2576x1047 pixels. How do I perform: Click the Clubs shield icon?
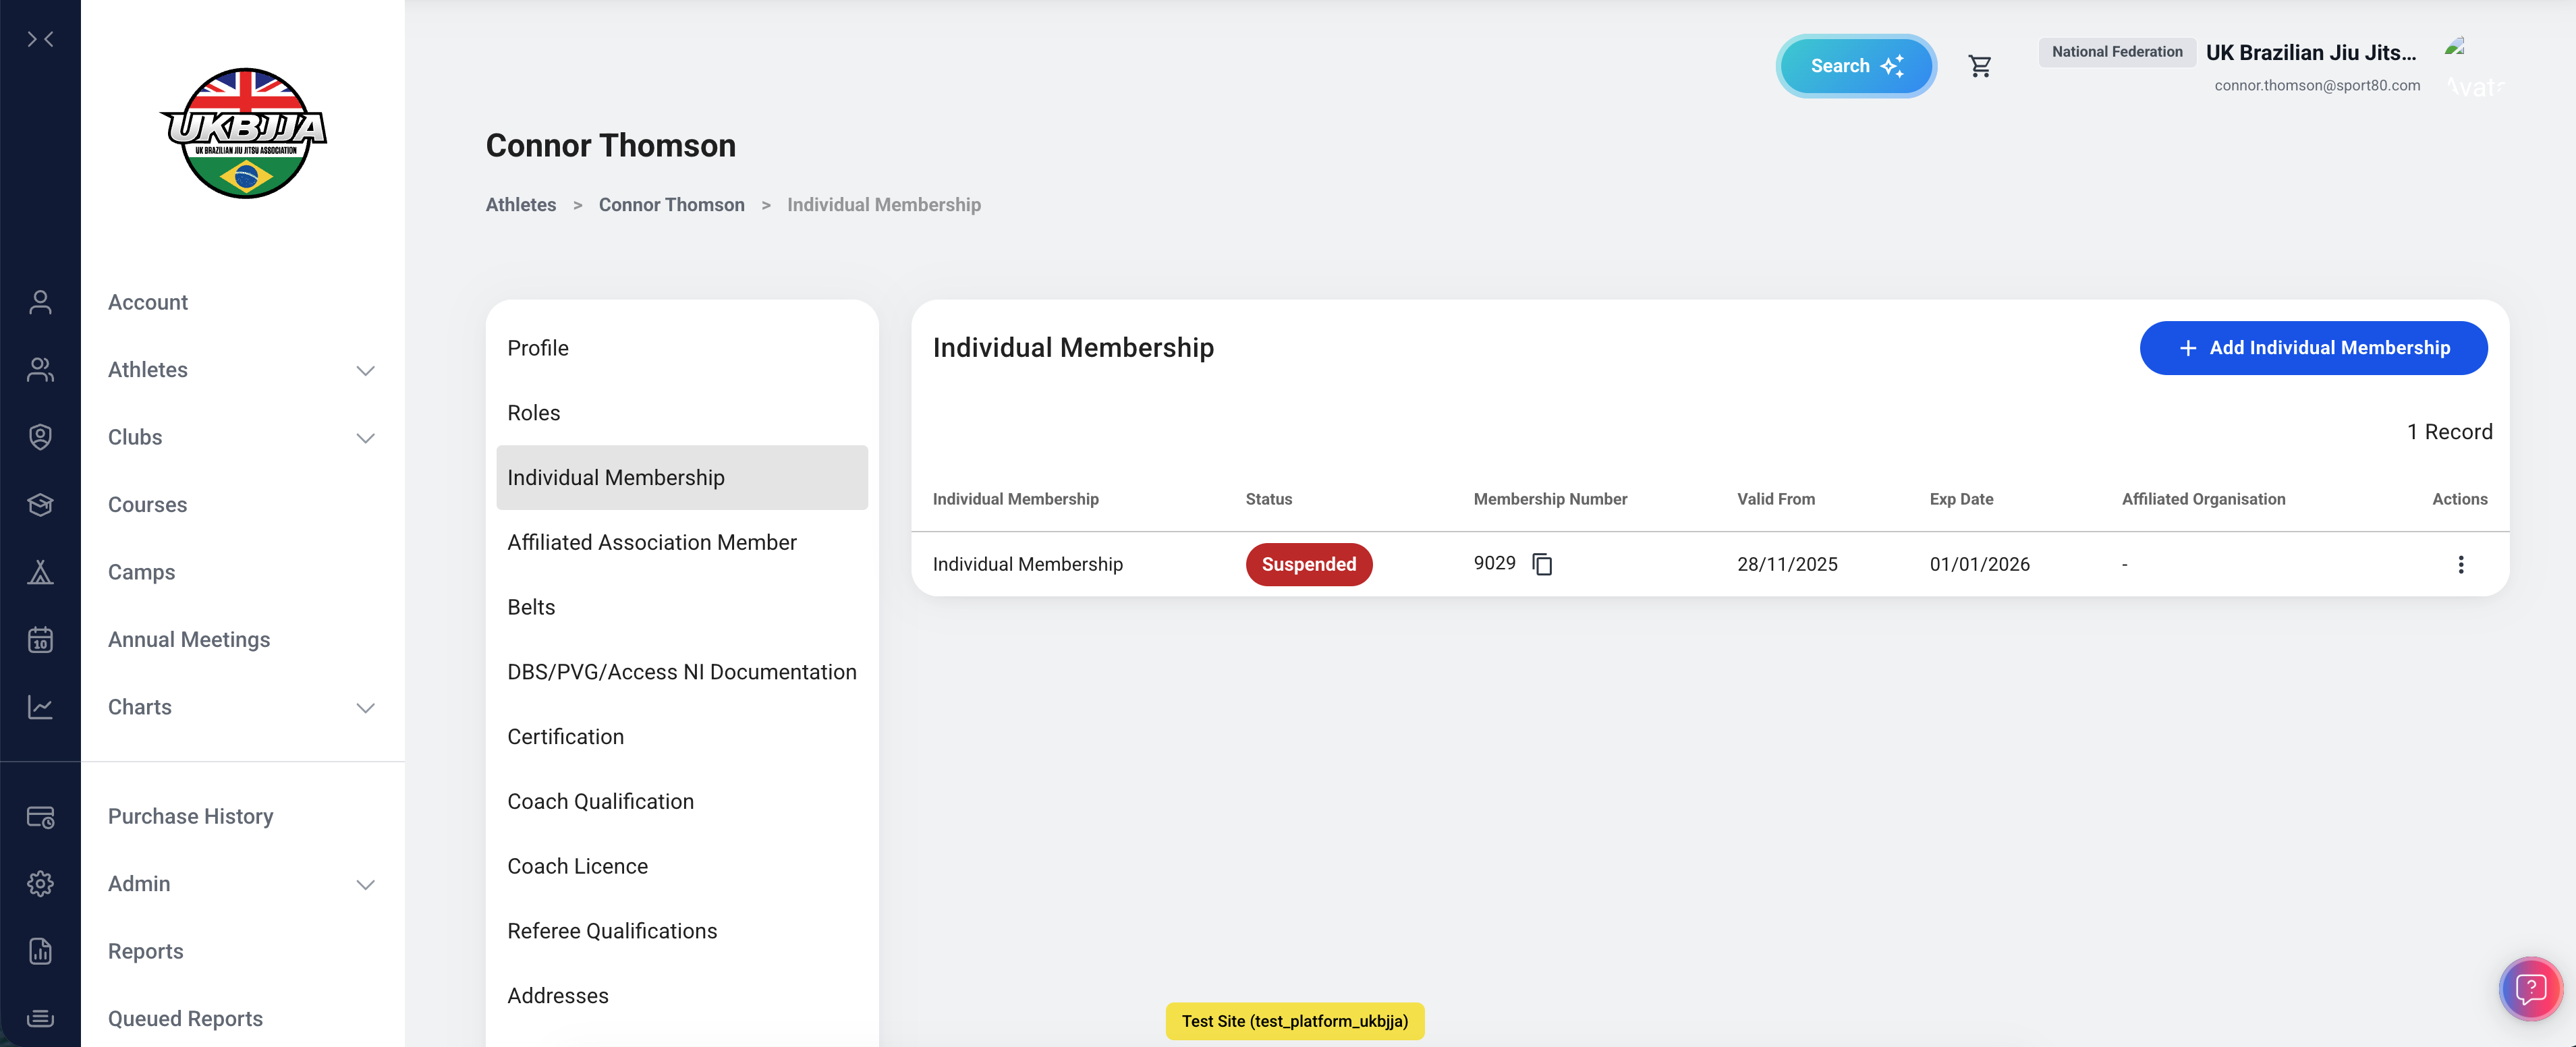40,437
